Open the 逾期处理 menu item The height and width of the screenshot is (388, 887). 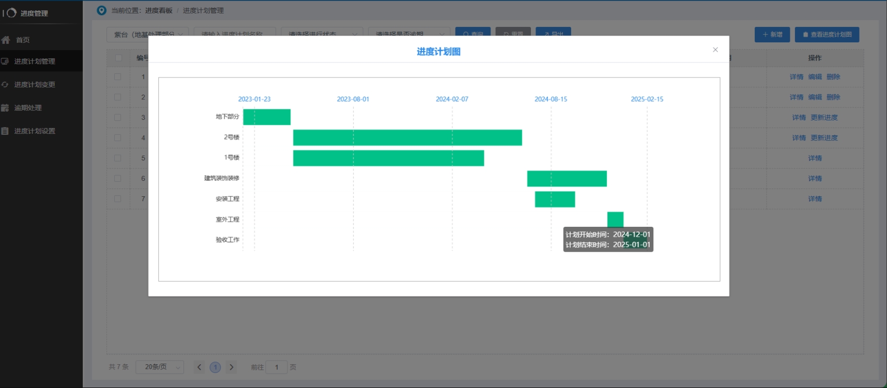tap(28, 107)
